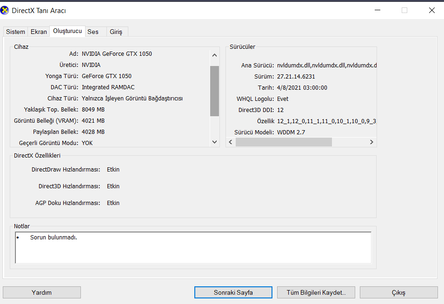Screen dimensions: 444x304
Task: Click the driver date 4/8/2021 03:00:00
Action: click(x=302, y=88)
